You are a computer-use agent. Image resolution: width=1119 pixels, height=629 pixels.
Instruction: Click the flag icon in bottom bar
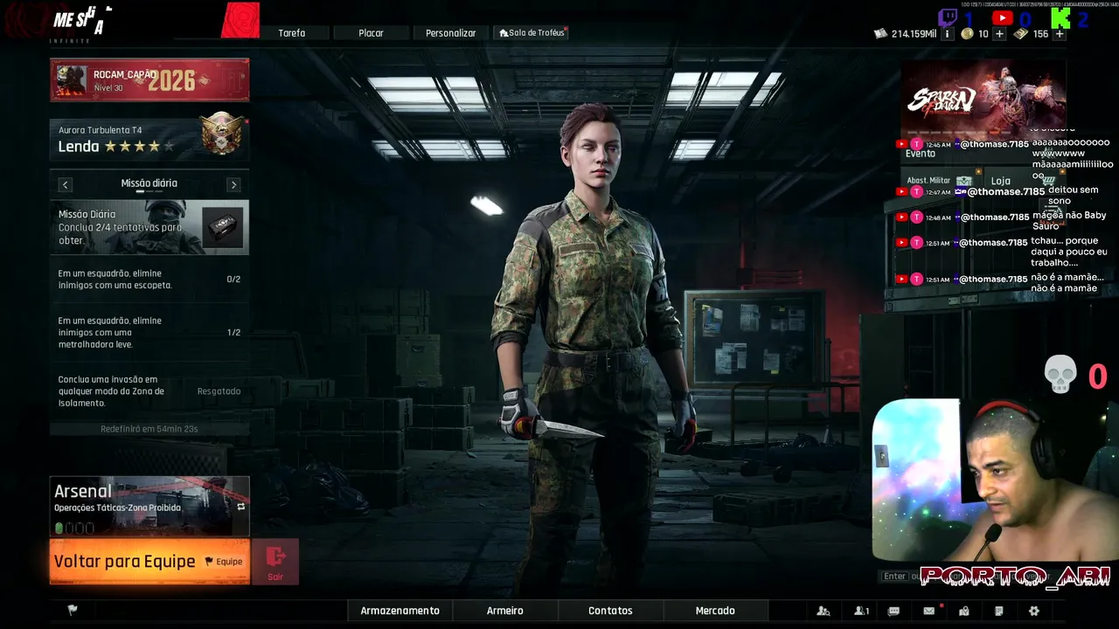pos(73,610)
